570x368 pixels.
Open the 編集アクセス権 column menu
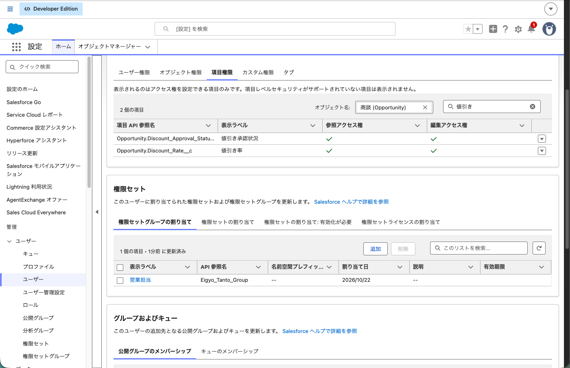(522, 126)
